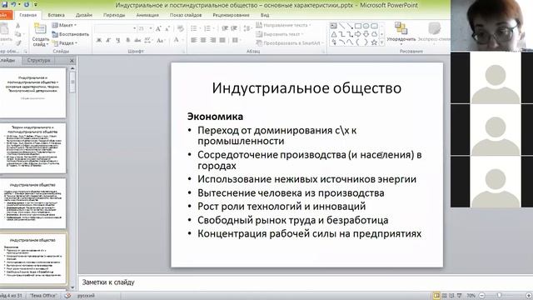The width and height of the screenshot is (533, 300).
Task: Increase font size with the large A
Action: click(158, 29)
